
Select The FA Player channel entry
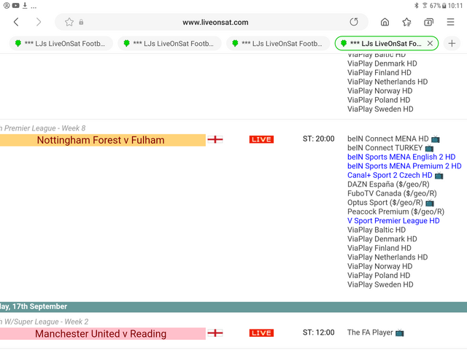(370, 332)
